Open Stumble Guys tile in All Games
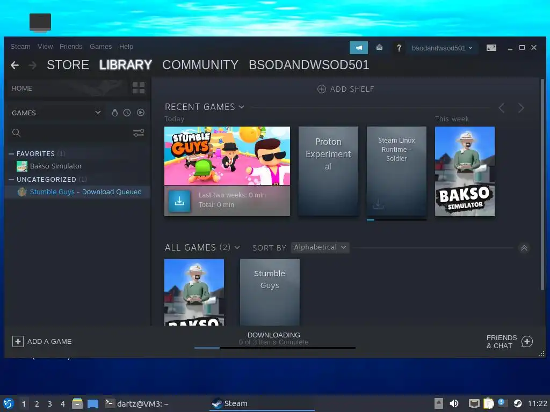Viewport: 550px width, 412px height. click(270, 292)
